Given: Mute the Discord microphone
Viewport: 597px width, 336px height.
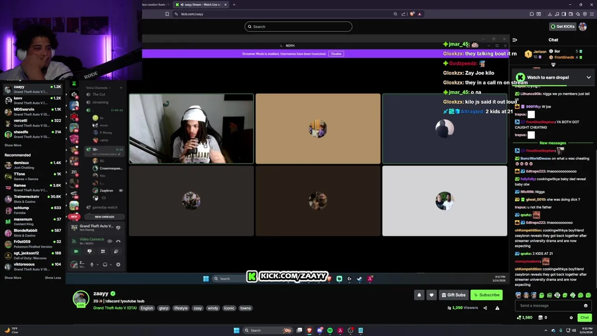Looking at the screenshot, I should (91, 265).
